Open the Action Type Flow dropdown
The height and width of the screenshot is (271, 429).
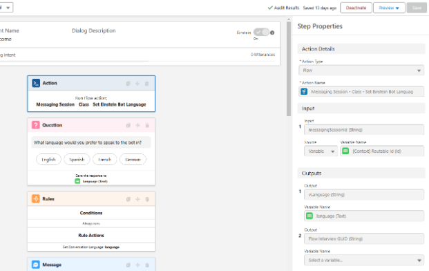tap(361, 71)
